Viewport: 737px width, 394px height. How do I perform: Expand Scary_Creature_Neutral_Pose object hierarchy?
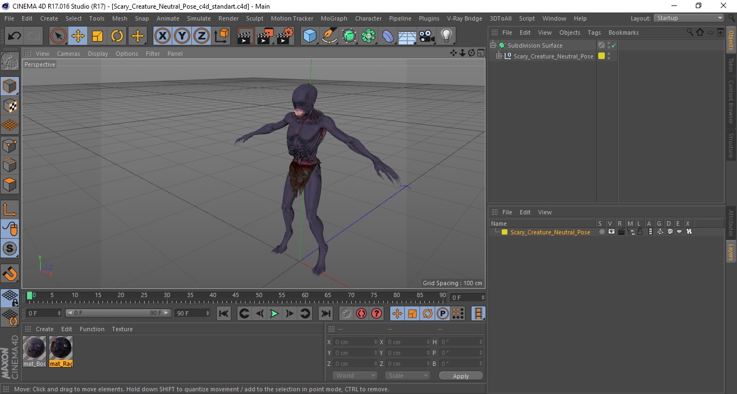pyautogui.click(x=499, y=56)
